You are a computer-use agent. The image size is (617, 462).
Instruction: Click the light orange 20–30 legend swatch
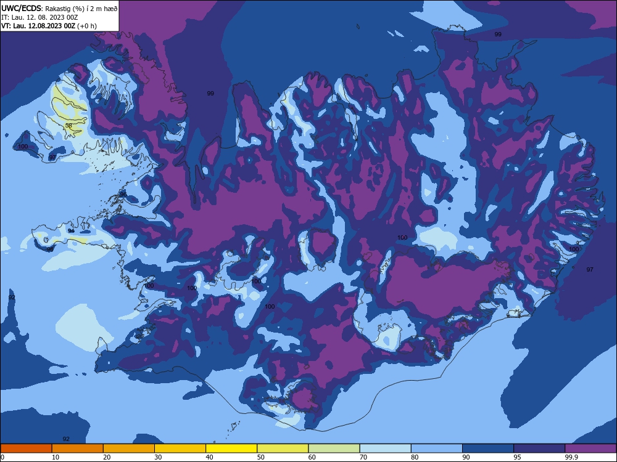[x=129, y=448]
